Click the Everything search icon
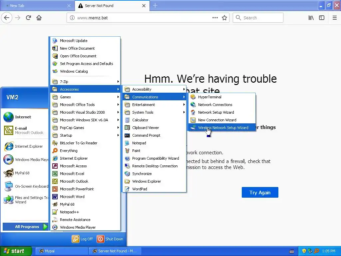This screenshot has width=341, height=256. pos(55,151)
